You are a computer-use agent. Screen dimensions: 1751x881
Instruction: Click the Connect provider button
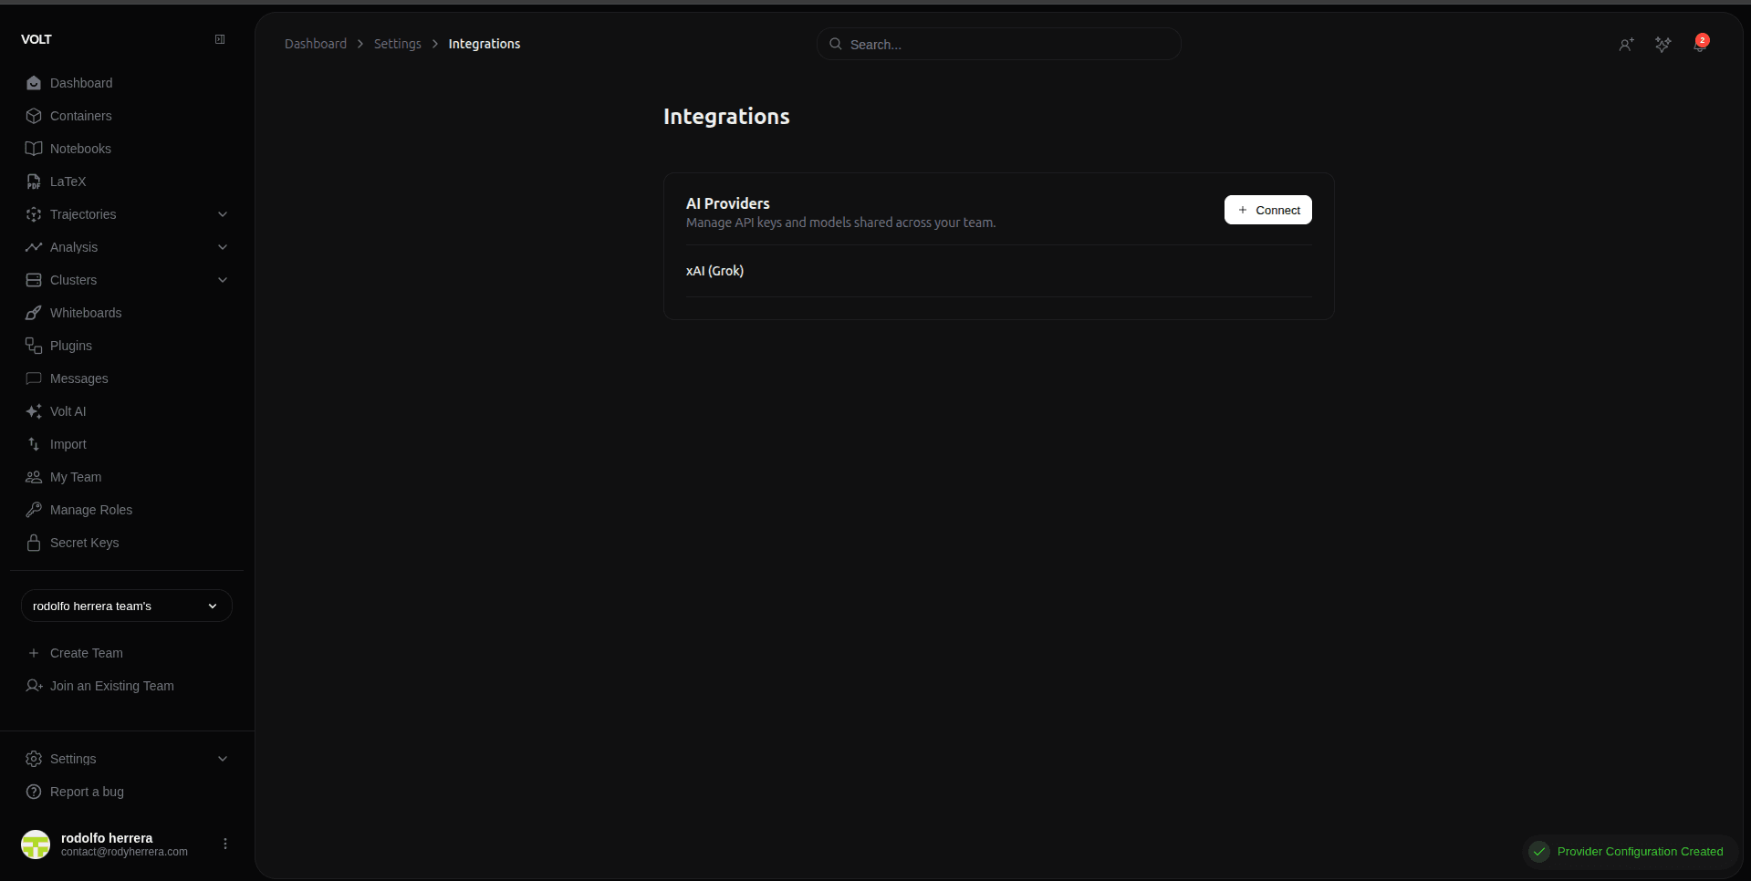pos(1267,210)
